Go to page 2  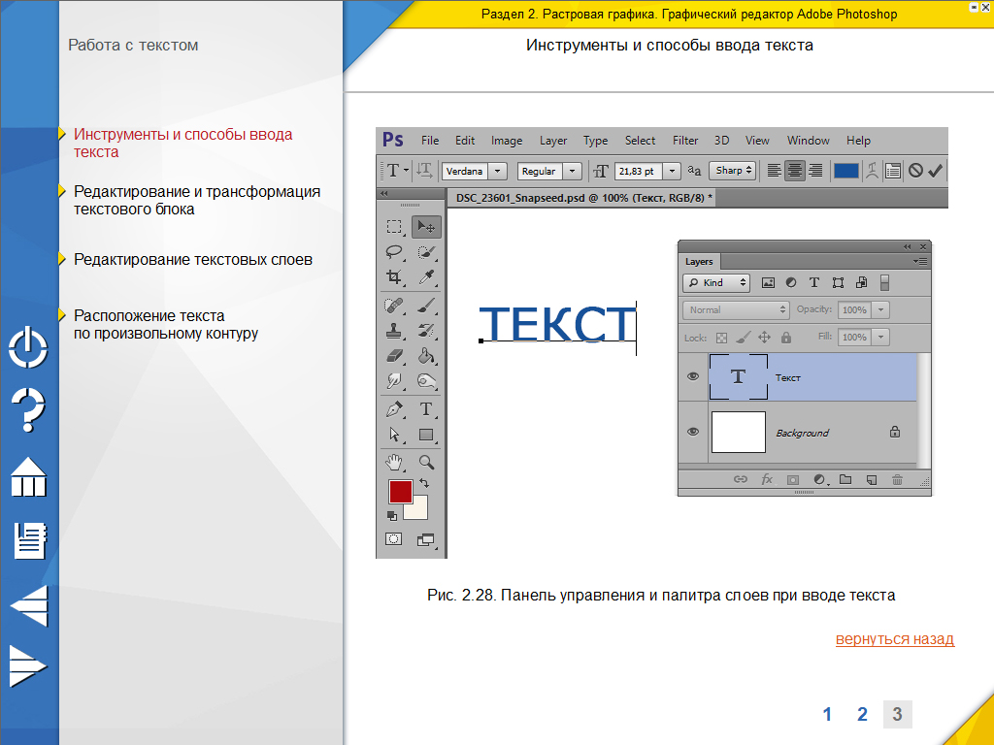click(x=862, y=715)
